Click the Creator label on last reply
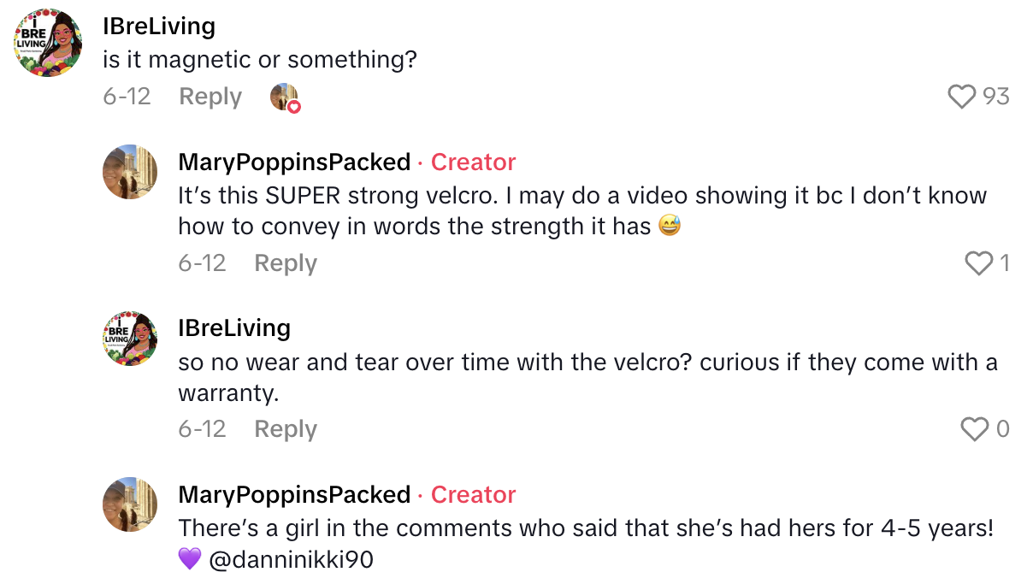1033x578 pixels. click(473, 494)
